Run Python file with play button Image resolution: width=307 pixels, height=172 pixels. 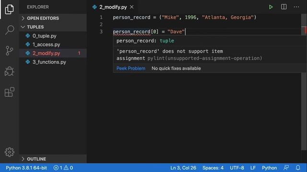(x=271, y=7)
